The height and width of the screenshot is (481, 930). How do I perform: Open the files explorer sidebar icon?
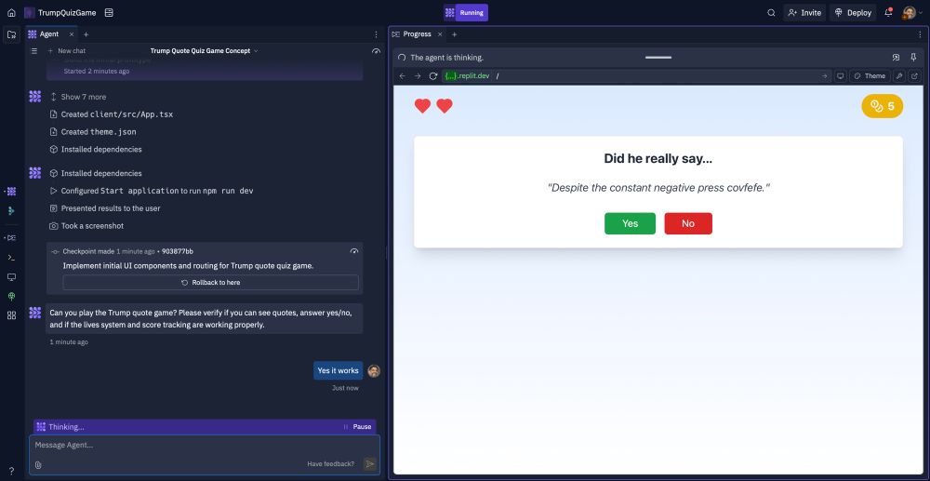click(x=11, y=34)
